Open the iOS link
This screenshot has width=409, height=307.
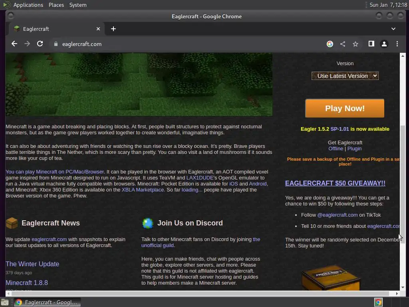click(233, 184)
